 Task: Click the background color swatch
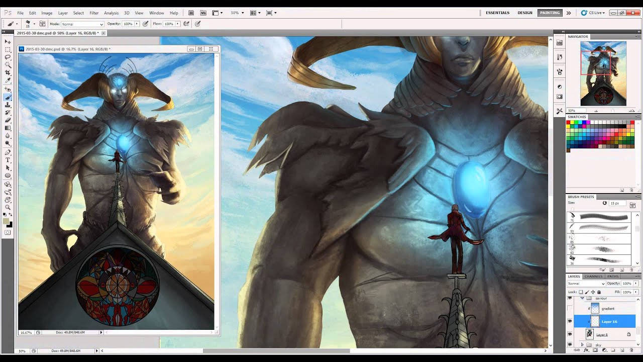(10, 224)
